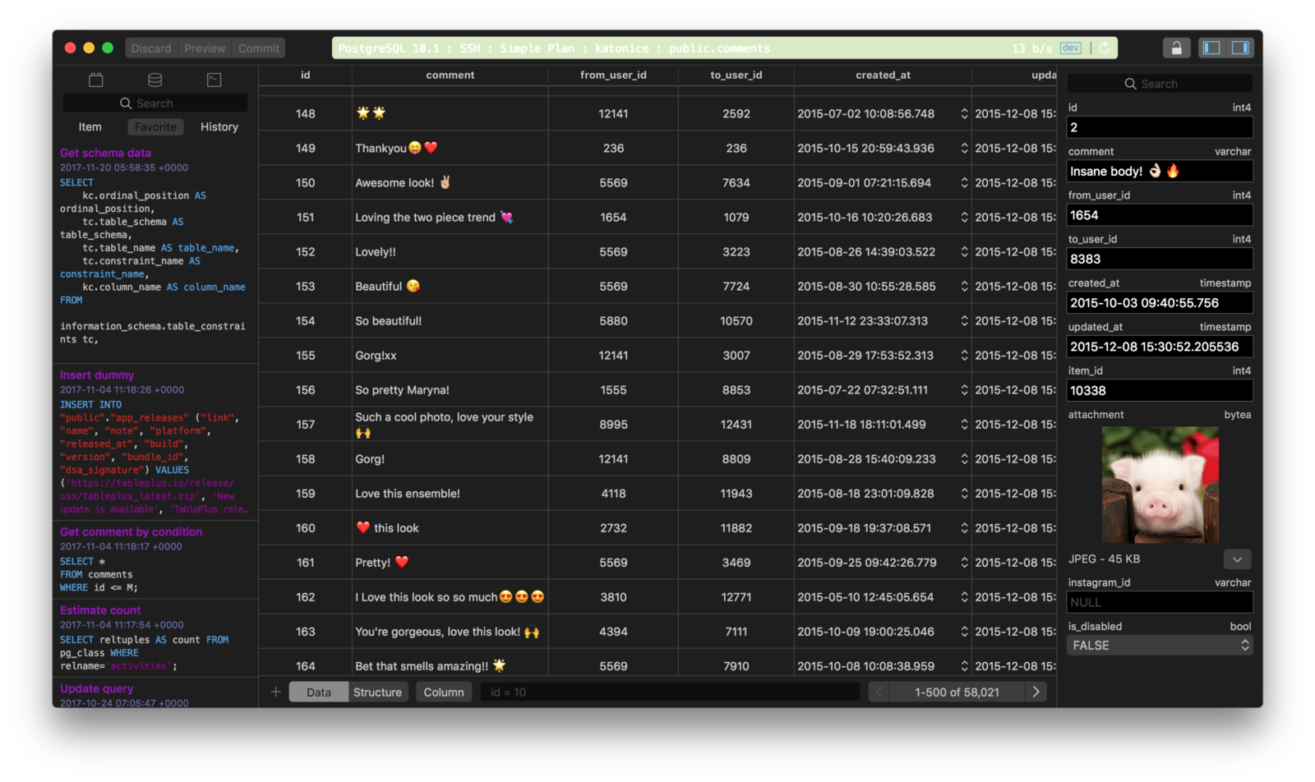Edit the id field value 2
The height and width of the screenshot is (782, 1315).
click(1160, 127)
